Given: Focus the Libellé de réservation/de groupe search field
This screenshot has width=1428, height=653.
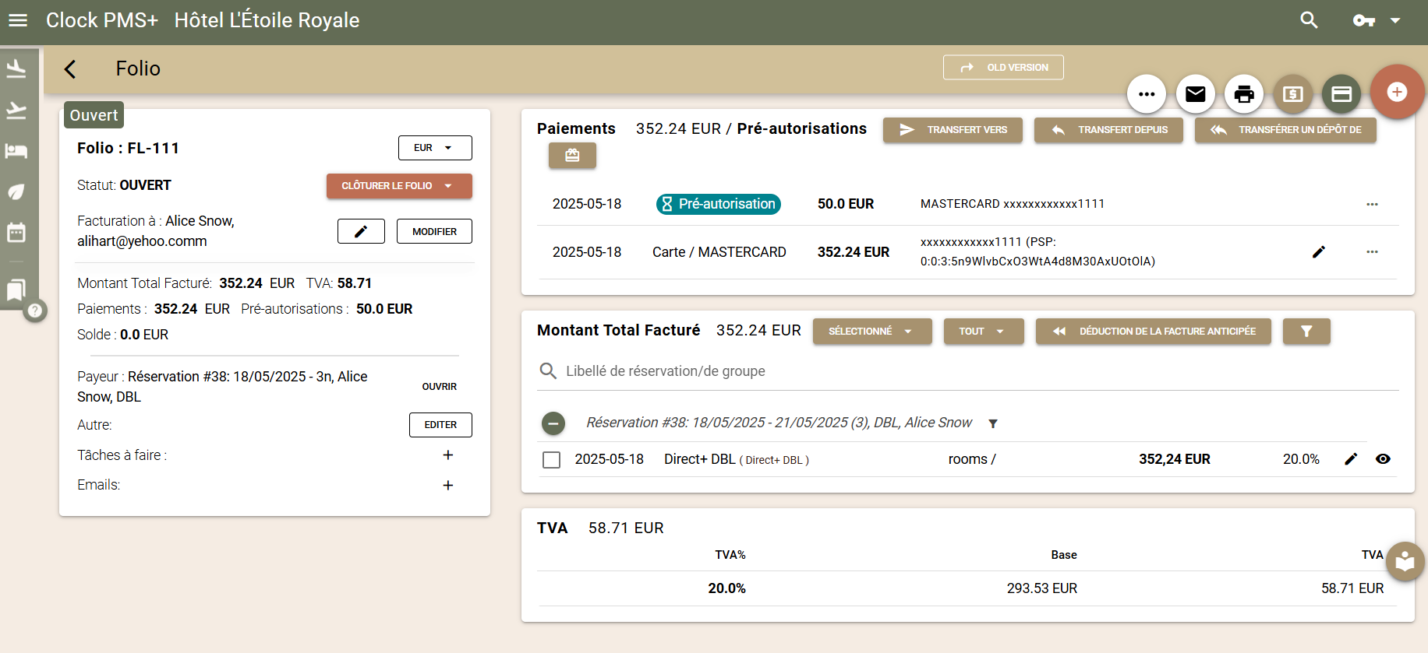Looking at the screenshot, I should pyautogui.click(x=968, y=371).
